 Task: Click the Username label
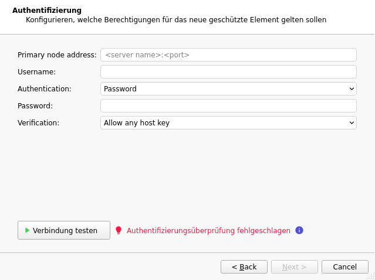click(x=36, y=72)
